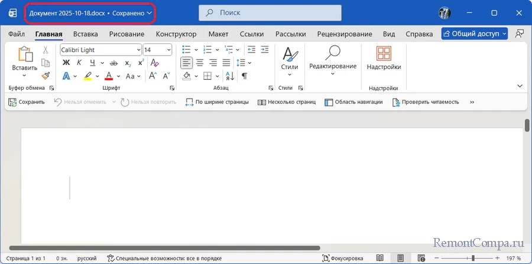Toggle bold formatting (Ж)
Image resolution: width=532 pixels, height=264 pixels.
coord(66,63)
